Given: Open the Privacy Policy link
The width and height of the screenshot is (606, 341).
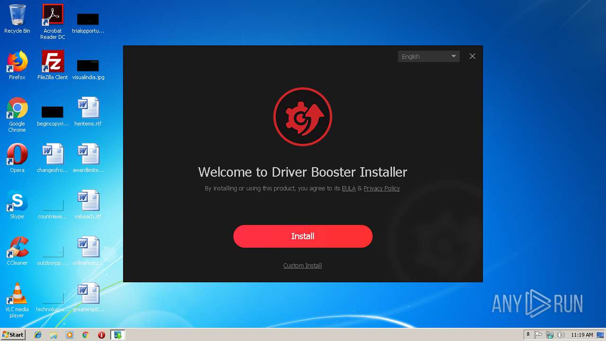Looking at the screenshot, I should (x=382, y=188).
